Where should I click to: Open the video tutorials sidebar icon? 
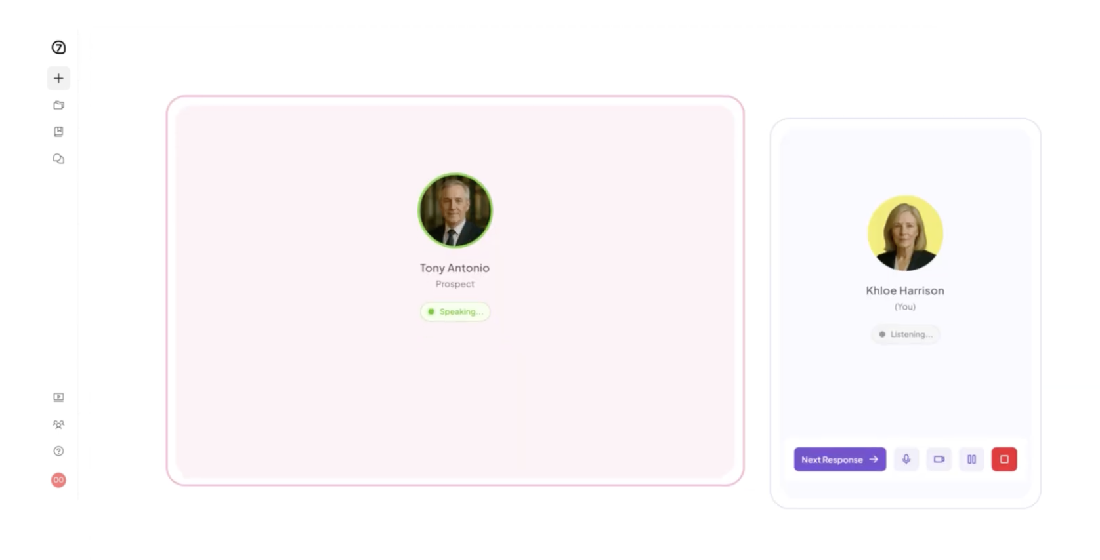58,397
